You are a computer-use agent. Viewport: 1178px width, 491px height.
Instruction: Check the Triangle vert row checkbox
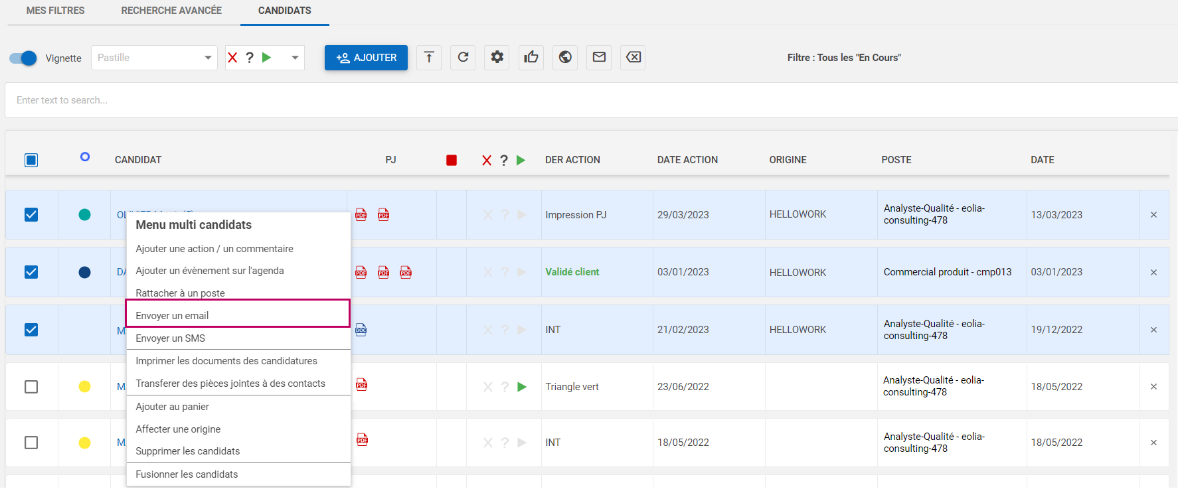coord(31,387)
